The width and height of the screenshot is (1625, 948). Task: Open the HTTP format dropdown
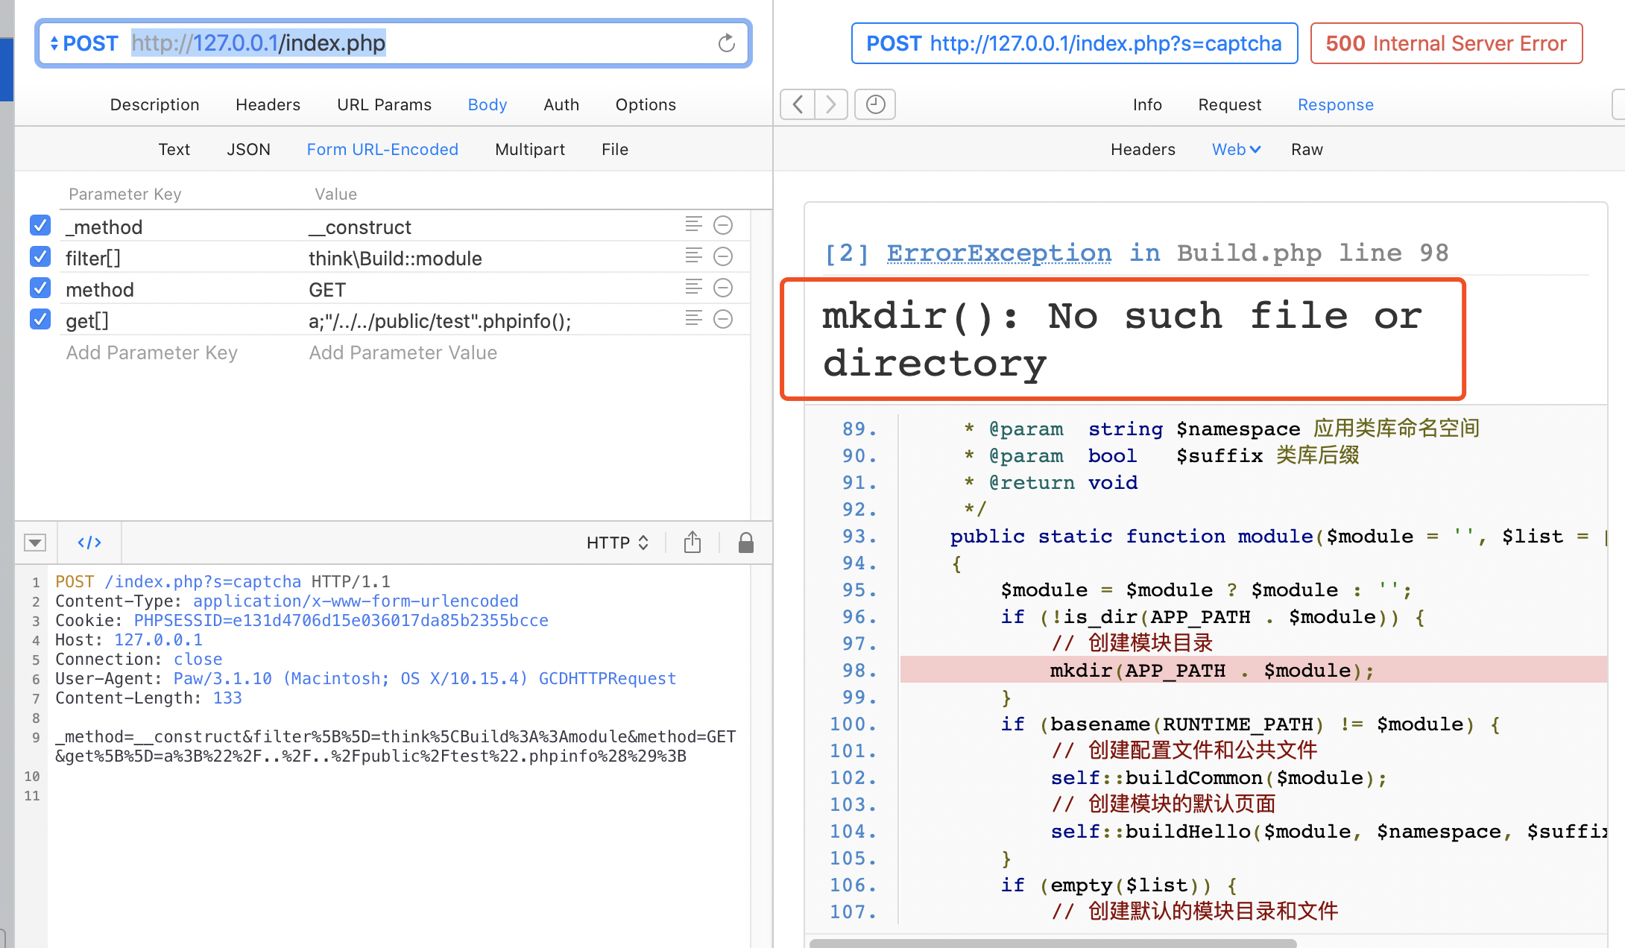point(617,543)
